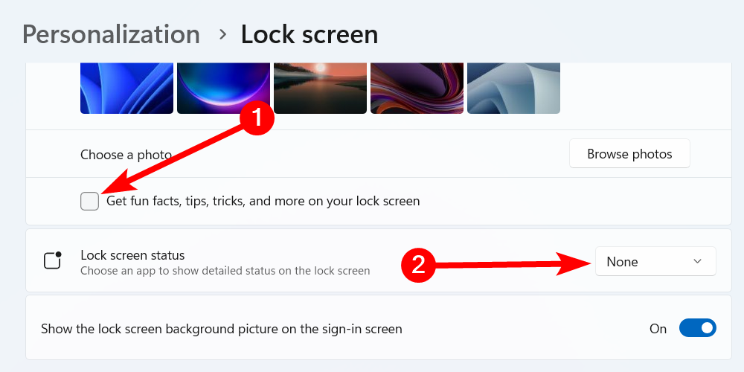Click the red number 1 annotation marker
Image resolution: width=744 pixels, height=372 pixels.
coord(257,119)
